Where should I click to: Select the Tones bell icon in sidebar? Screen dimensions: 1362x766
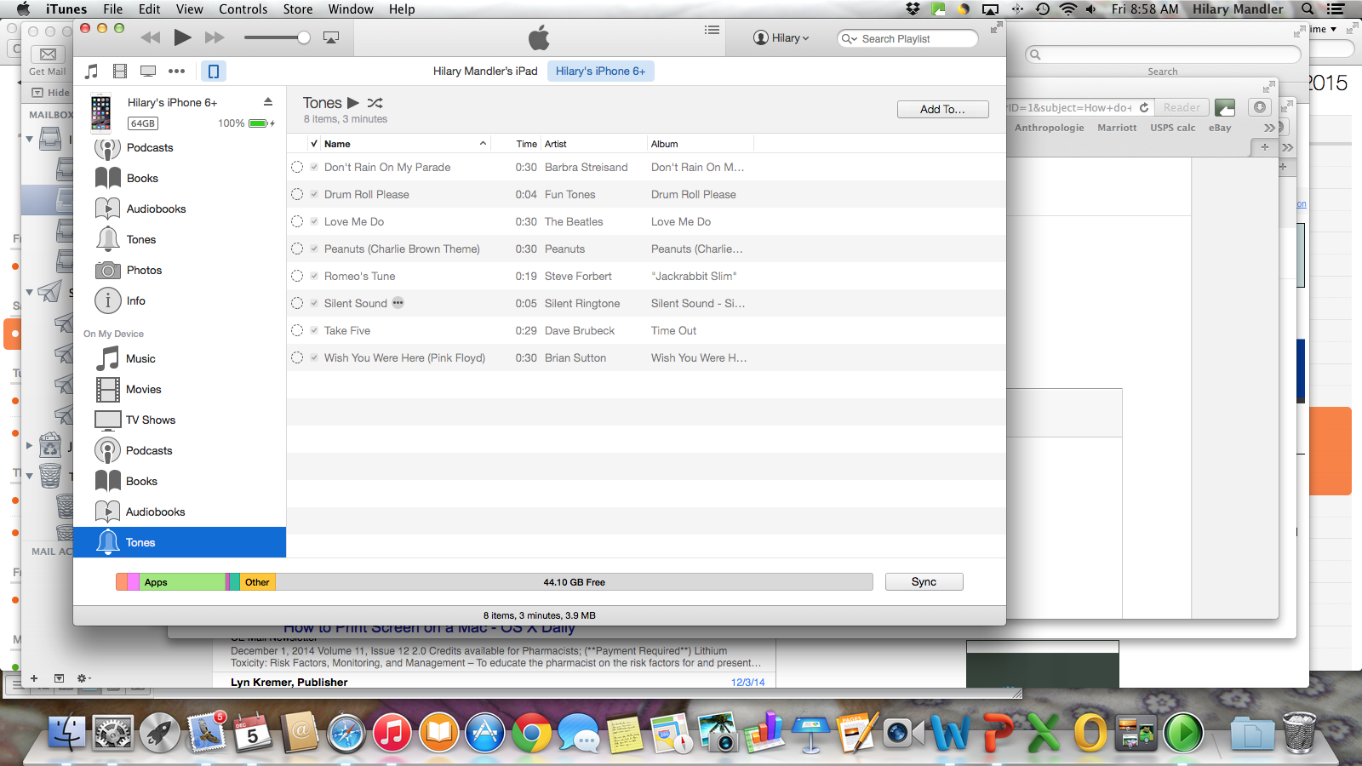[x=107, y=239]
